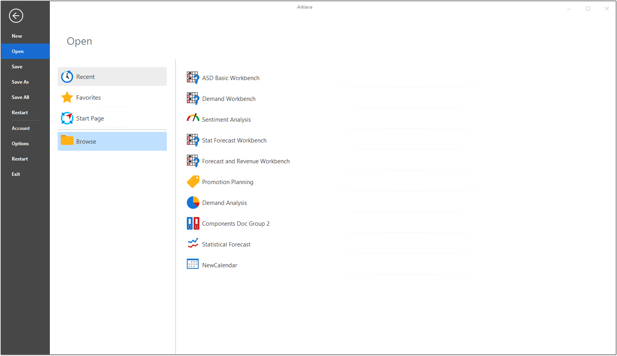Maximize the Arkieva window
617x356 pixels.
tap(588, 9)
